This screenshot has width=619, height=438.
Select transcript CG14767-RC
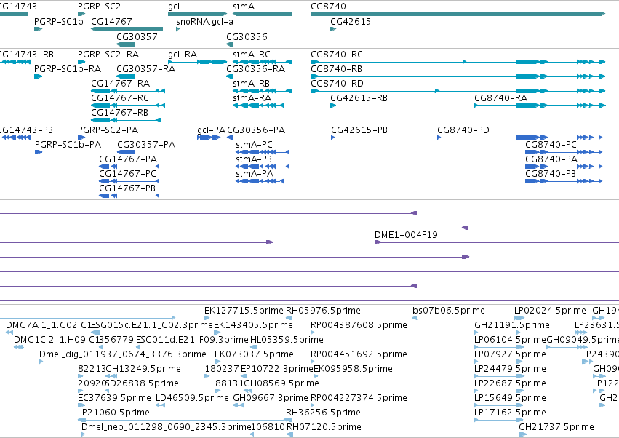pyautogui.click(x=128, y=105)
